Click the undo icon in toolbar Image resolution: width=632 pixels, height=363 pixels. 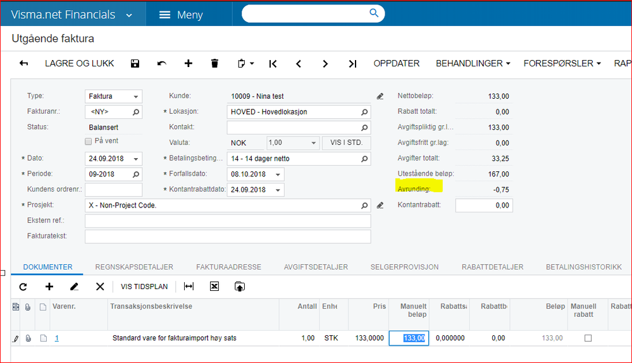click(161, 63)
